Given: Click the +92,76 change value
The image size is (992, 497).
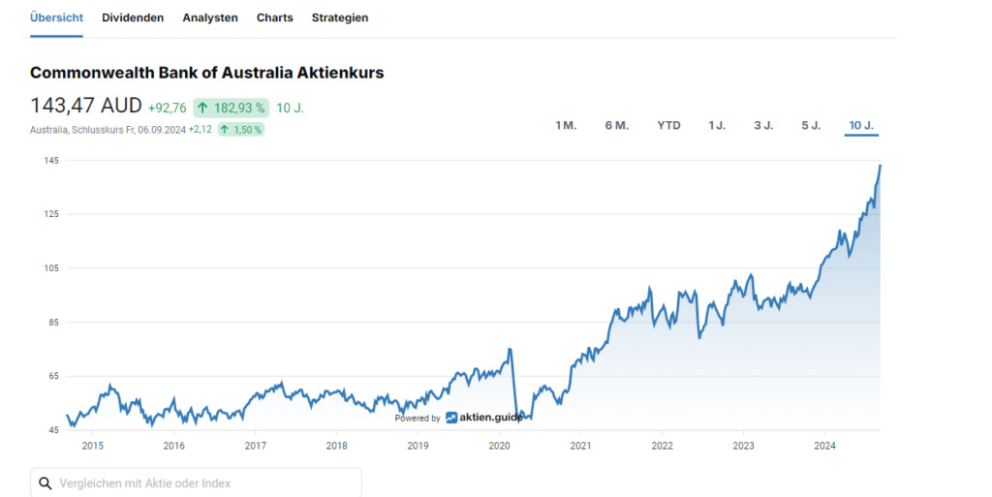Looking at the screenshot, I should [167, 109].
